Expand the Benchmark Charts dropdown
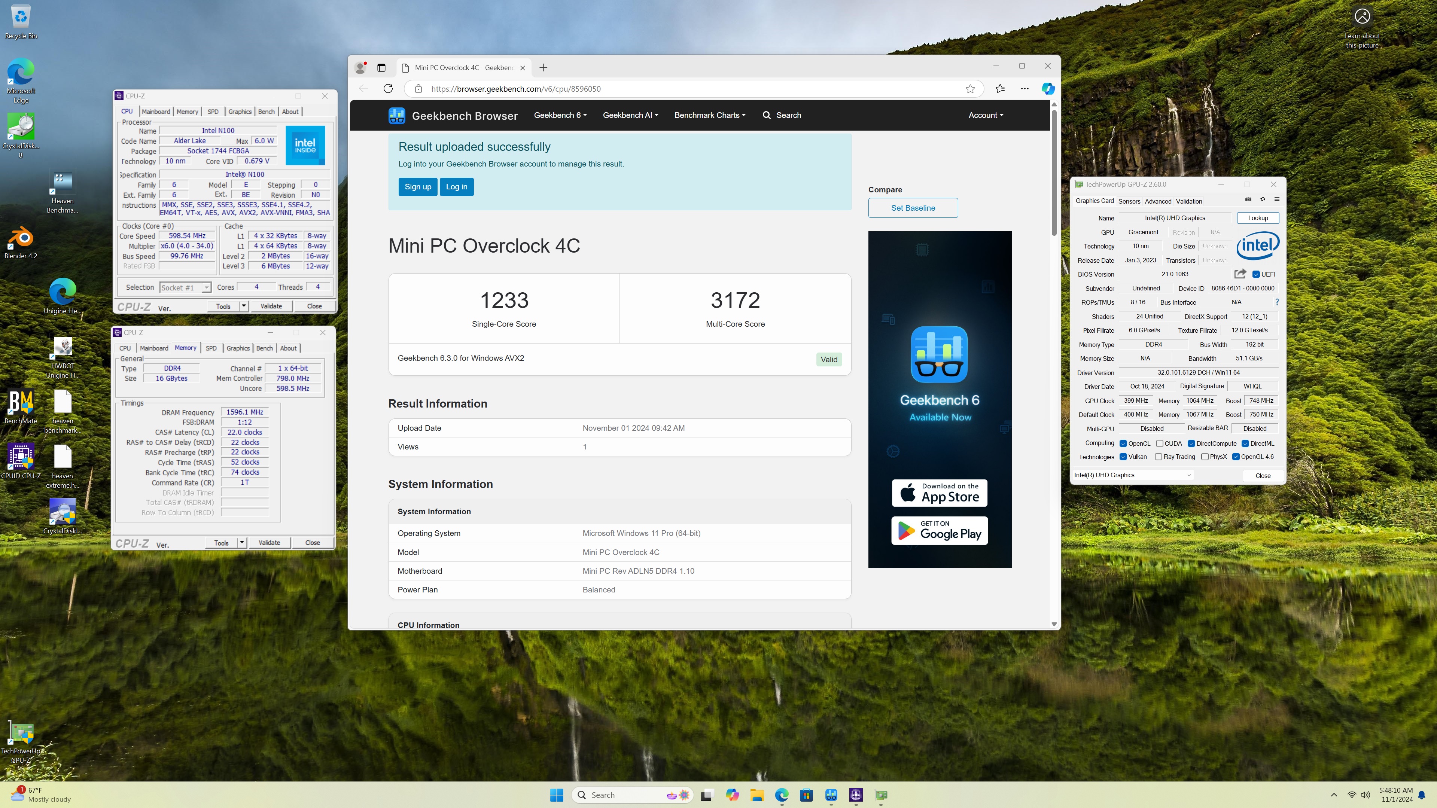 710,115
